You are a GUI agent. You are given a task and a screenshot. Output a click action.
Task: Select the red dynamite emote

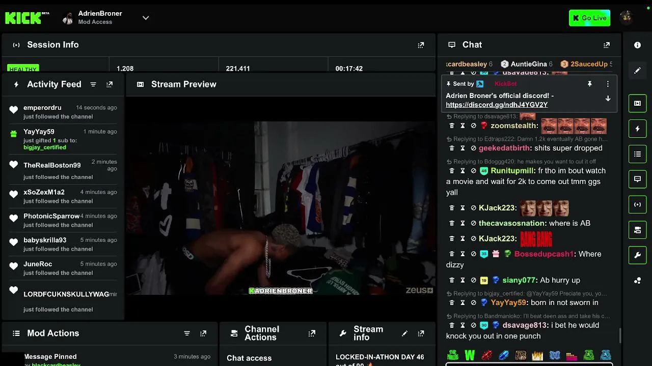click(x=487, y=355)
